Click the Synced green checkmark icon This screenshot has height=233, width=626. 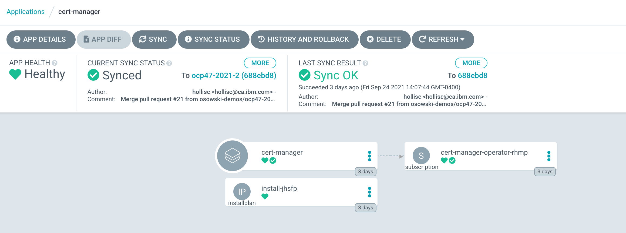93,75
